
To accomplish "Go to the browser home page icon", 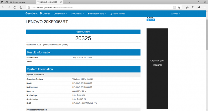I will tap(21, 7).
